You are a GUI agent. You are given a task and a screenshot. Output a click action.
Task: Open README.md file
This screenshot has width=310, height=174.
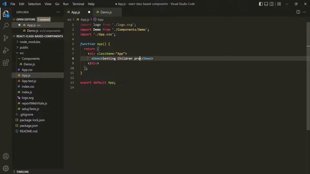click(x=29, y=131)
